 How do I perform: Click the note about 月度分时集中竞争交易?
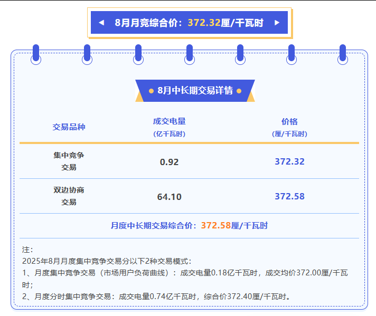pyautogui.click(x=156, y=296)
